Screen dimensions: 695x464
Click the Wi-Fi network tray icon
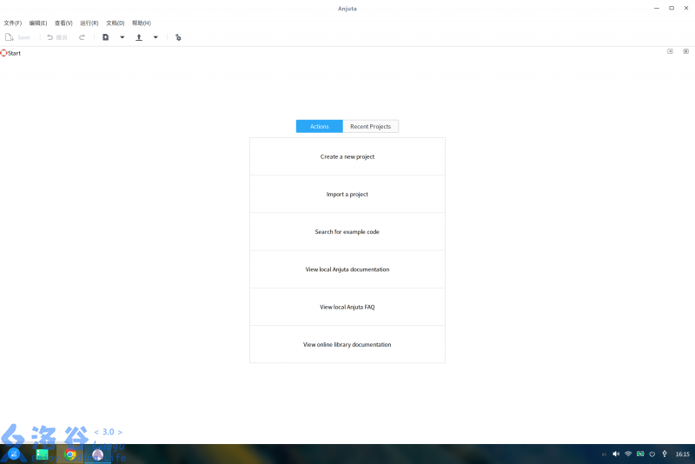tap(628, 454)
